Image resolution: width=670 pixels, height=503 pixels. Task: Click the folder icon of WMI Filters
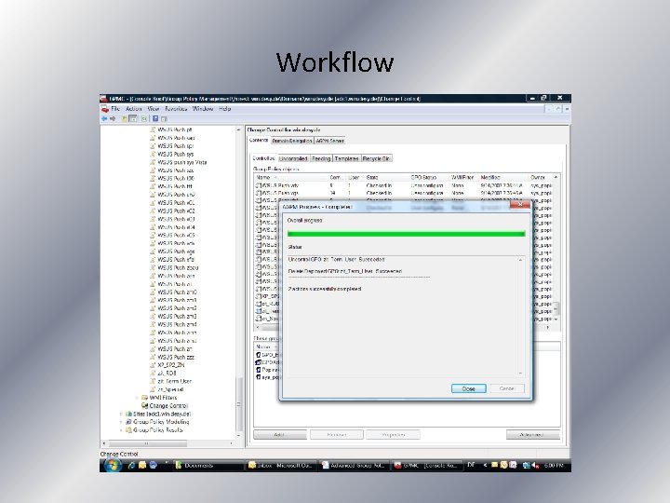pos(144,398)
